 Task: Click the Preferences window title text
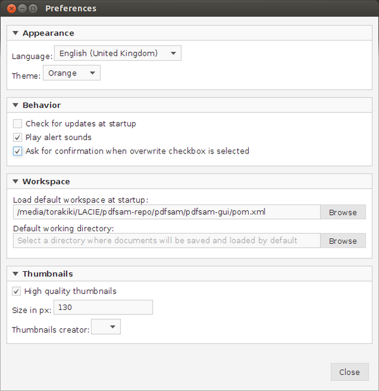point(71,8)
